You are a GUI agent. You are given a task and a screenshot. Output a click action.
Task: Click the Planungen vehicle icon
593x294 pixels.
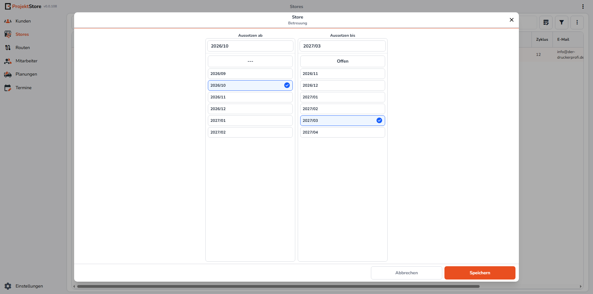8,74
